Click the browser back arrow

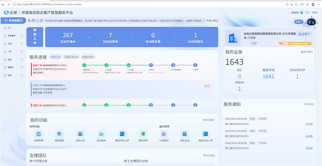(3, 4)
